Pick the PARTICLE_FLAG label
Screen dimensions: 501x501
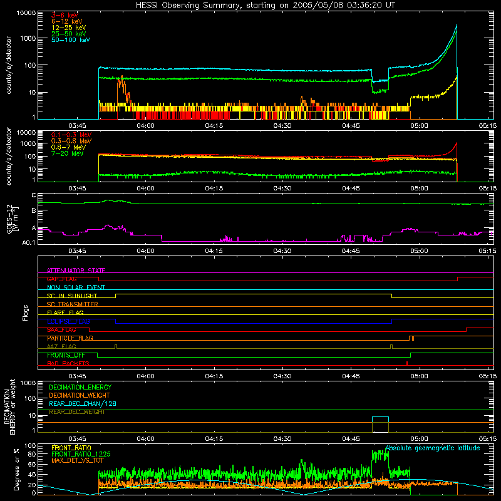[x=70, y=338]
